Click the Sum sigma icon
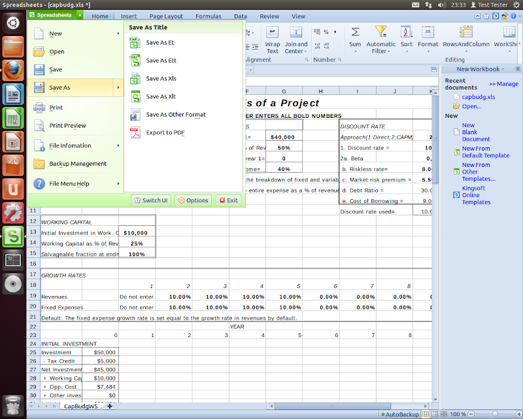 355,32
